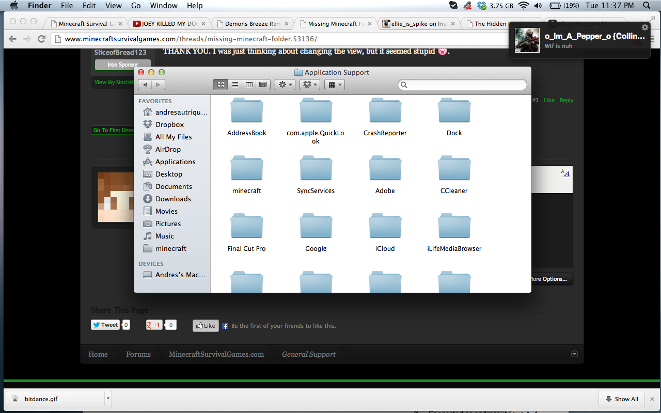The image size is (661, 413).
Task: Open the Window menu
Action: point(163,6)
